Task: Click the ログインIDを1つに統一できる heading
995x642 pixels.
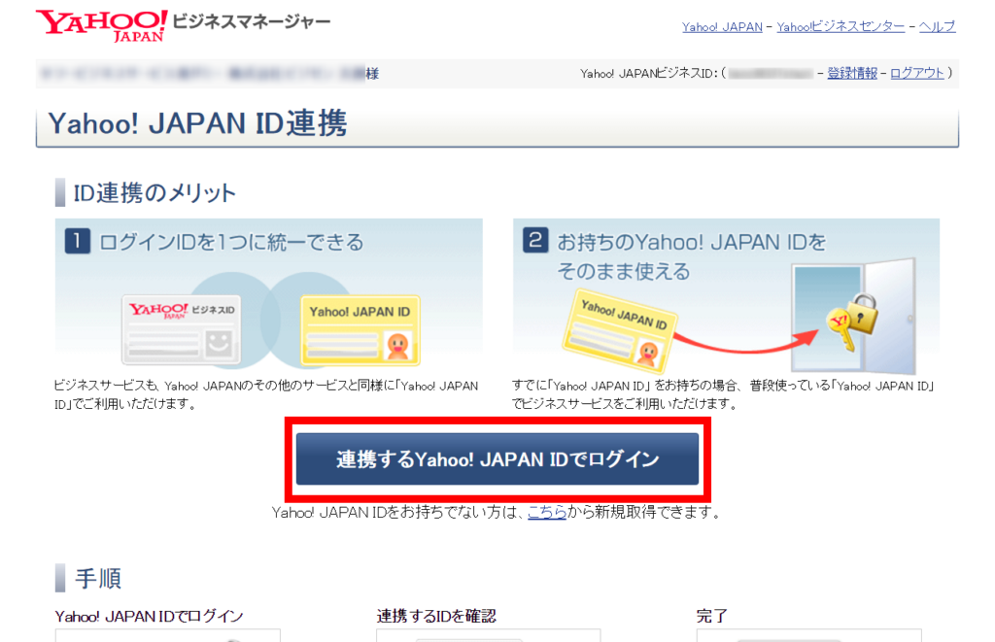Action: 231,243
